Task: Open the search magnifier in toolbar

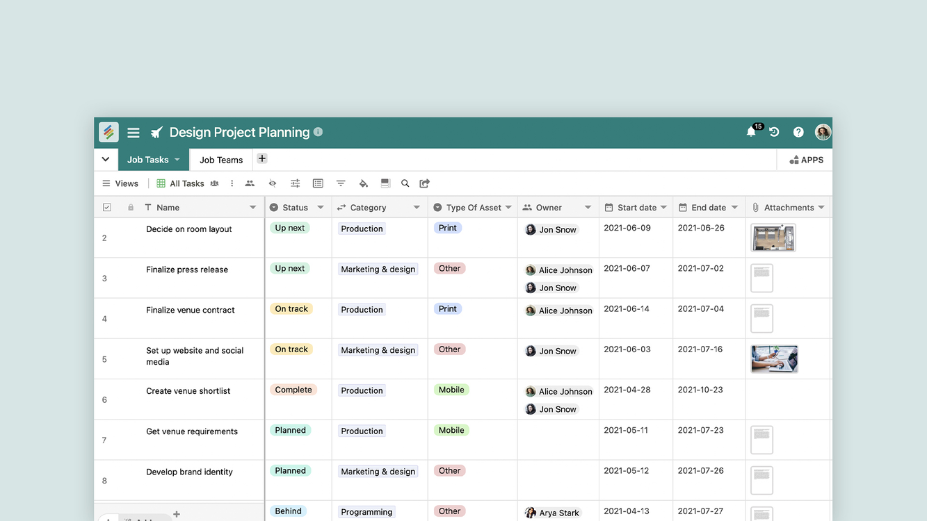Action: [405, 183]
